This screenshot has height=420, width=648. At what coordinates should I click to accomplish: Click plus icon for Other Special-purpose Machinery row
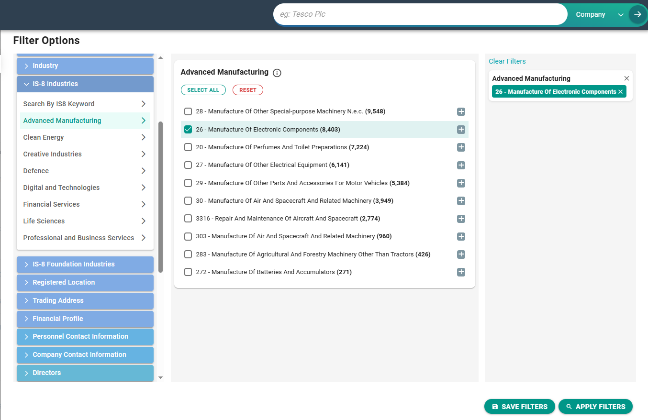(461, 112)
